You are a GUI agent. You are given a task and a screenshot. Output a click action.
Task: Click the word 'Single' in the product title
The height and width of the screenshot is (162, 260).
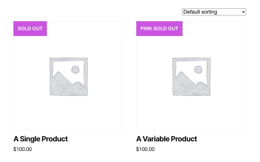pos(30,139)
